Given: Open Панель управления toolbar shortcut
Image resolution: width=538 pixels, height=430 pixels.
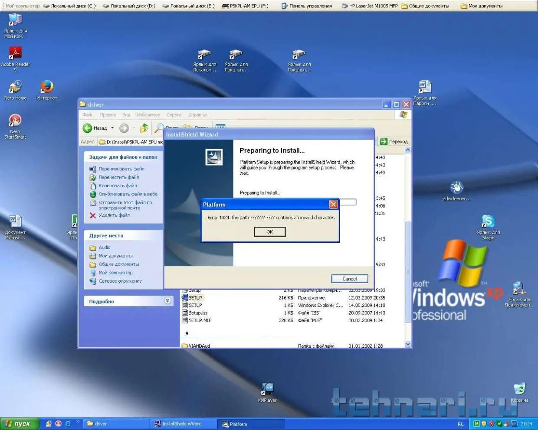Looking at the screenshot, I should click(x=307, y=6).
